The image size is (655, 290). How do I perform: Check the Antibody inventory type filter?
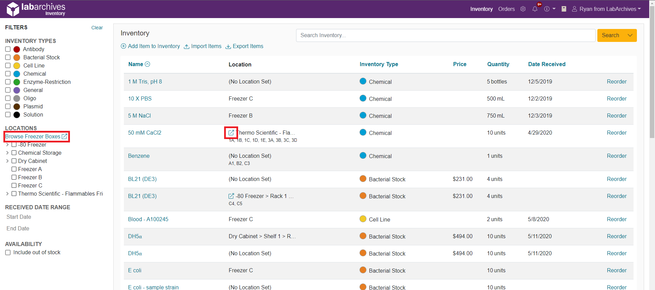click(8, 49)
